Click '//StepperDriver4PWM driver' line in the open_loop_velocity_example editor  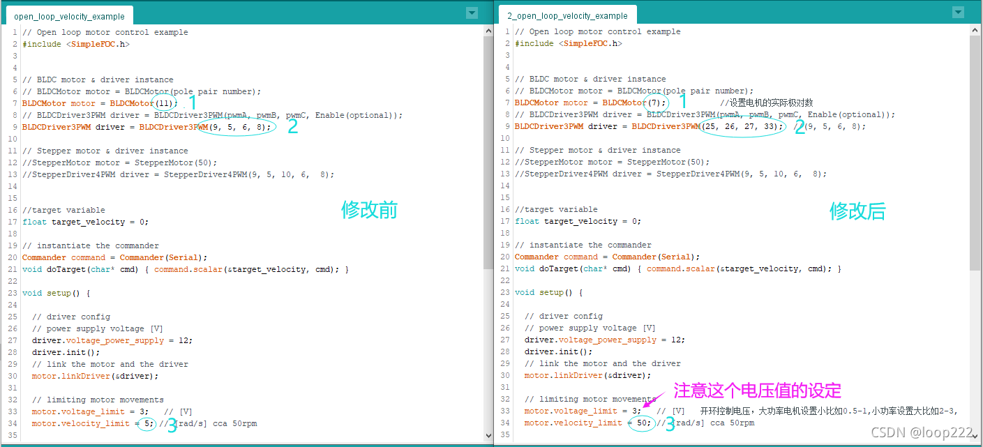pyautogui.click(x=178, y=174)
